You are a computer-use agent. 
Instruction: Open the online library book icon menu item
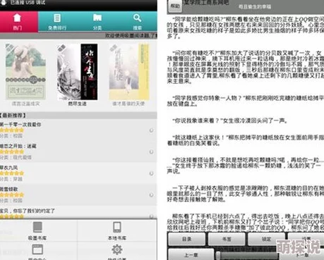tap(37, 230)
